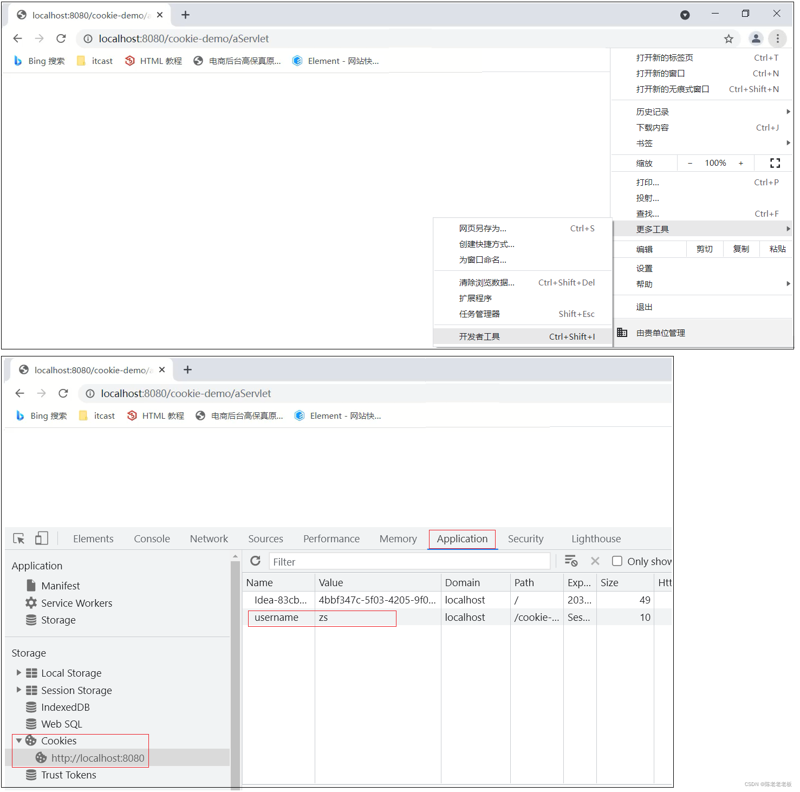Click the back arrow in the bottom browser window
Screen dimensions: 800x792
click(x=20, y=393)
